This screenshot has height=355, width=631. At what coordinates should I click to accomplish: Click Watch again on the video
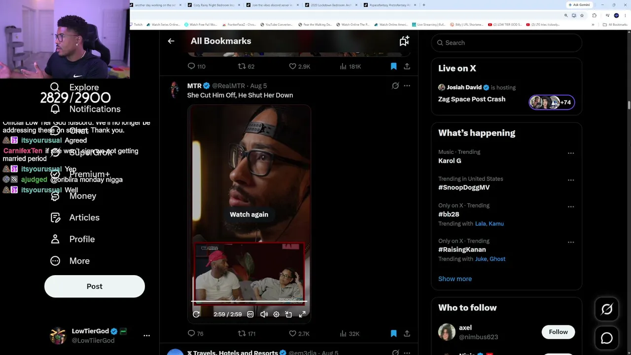(249, 214)
